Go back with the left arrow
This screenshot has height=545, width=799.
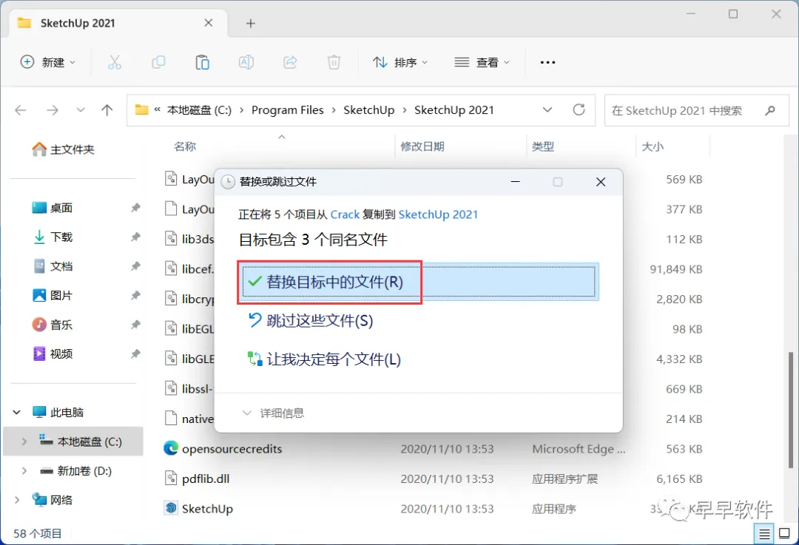tap(21, 110)
